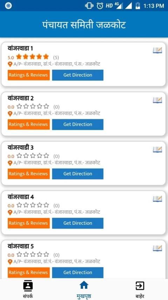Get Direction to वांजरवाडी 3

click(78, 174)
